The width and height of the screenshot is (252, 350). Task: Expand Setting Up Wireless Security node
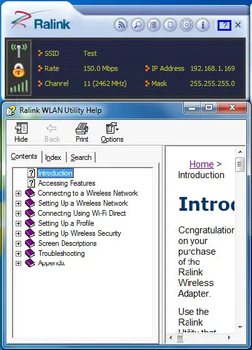(x=19, y=233)
